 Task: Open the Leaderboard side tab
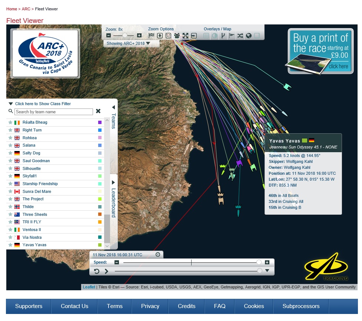point(113,203)
